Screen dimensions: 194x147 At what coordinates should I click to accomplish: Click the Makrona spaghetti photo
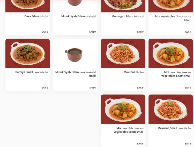pyautogui.click(x=123, y=53)
